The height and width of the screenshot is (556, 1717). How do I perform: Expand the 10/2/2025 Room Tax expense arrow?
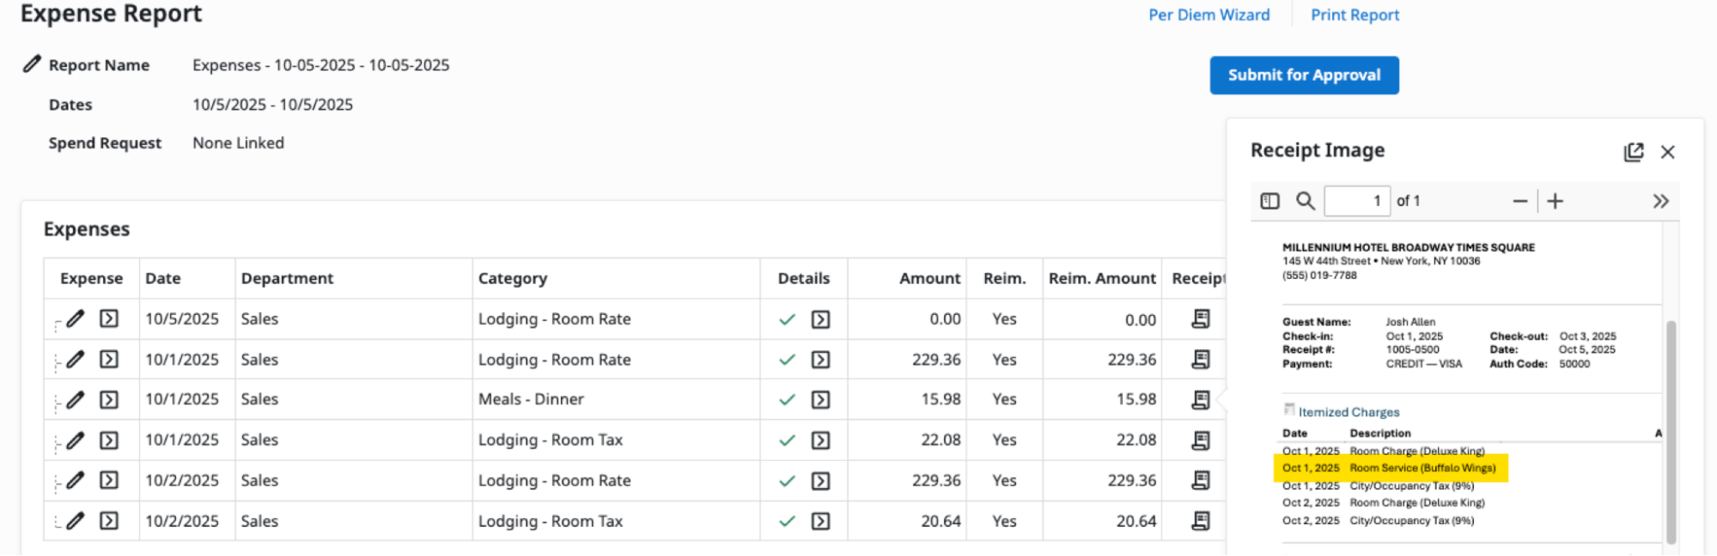click(108, 520)
